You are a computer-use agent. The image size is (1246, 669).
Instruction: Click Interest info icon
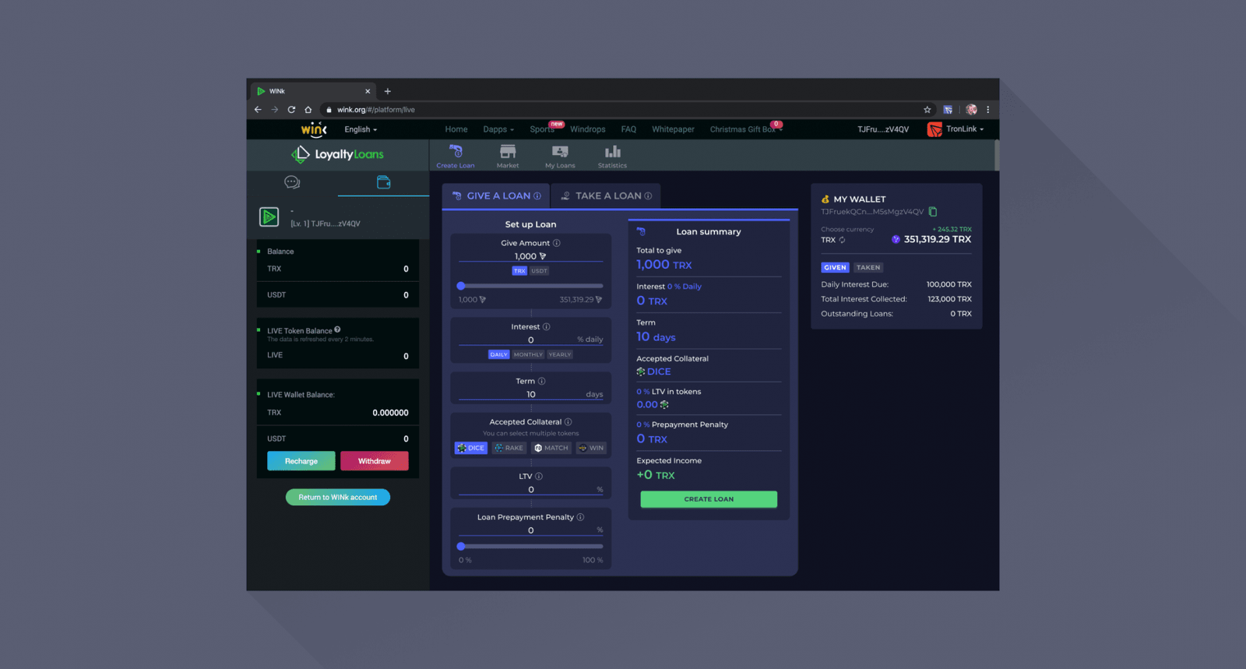[x=546, y=327]
